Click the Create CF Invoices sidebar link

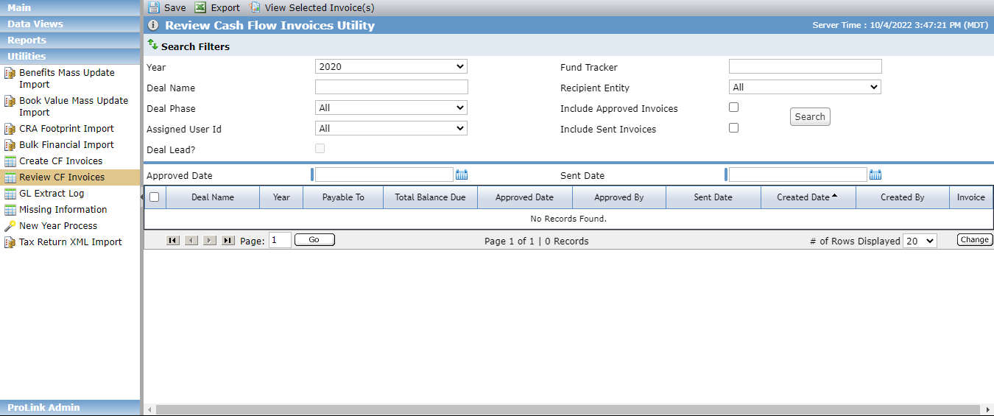pos(61,161)
